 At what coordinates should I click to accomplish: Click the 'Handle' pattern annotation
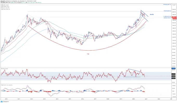coord(152,15)
